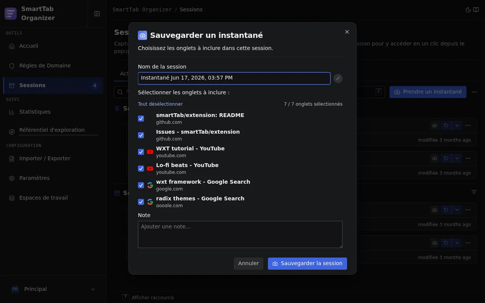Click the Sessions count badge 4
Image resolution: width=485 pixels, height=303 pixels.
click(95, 86)
